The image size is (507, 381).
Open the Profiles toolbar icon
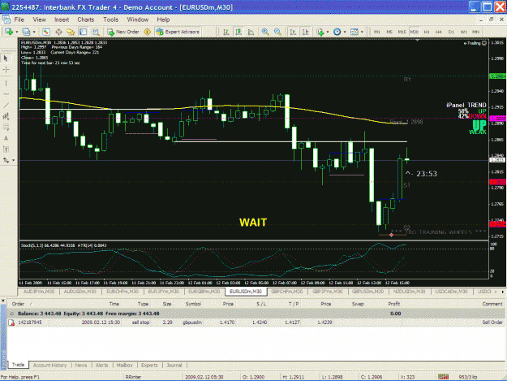tap(26, 32)
